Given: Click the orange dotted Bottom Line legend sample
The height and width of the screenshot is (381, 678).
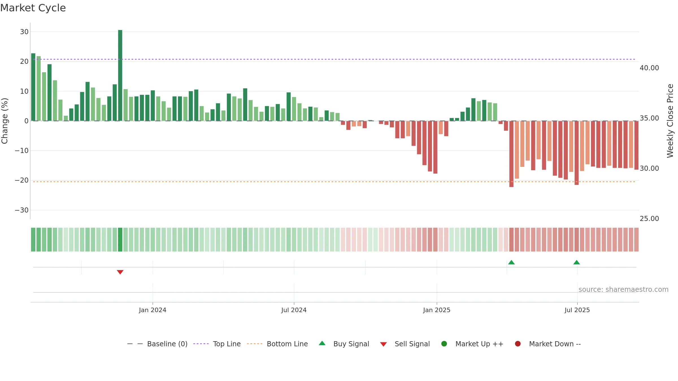Looking at the screenshot, I should (255, 344).
